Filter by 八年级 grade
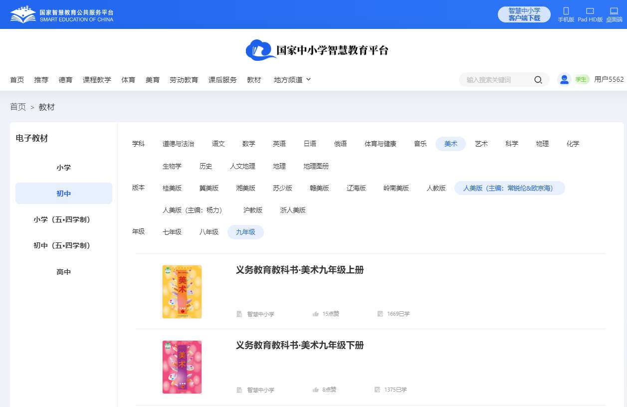 coord(209,232)
